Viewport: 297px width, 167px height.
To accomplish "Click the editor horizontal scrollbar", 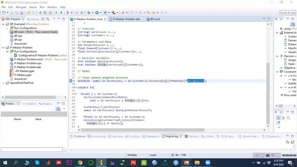I will 142,130.
